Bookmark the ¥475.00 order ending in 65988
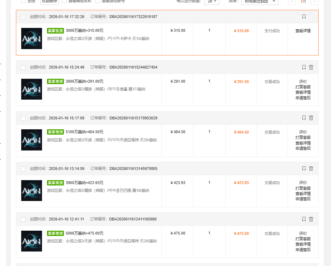The width and height of the screenshot is (331, 266). [x=304, y=219]
